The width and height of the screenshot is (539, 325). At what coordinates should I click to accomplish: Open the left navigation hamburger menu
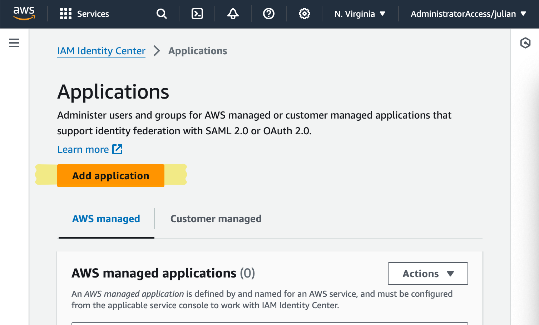[x=14, y=42]
